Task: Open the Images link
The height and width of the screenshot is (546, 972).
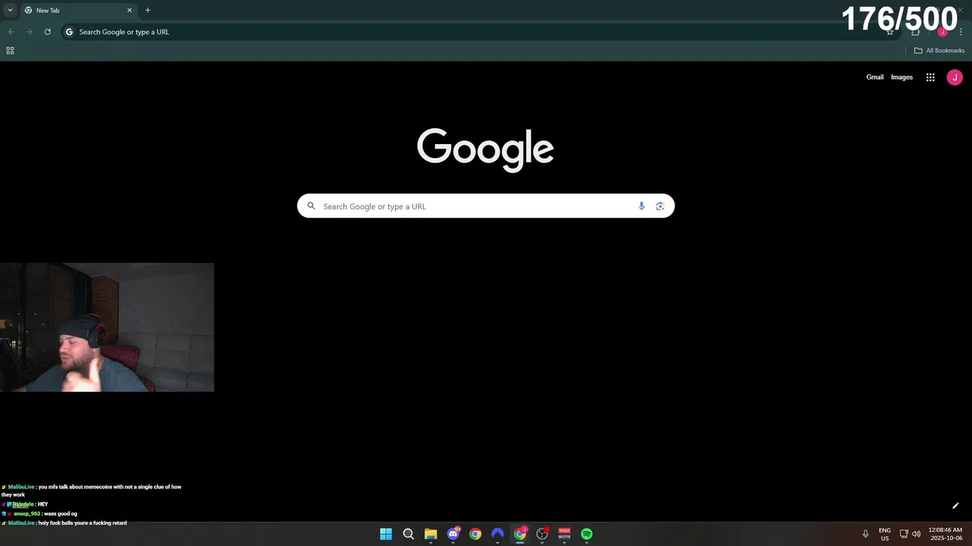Action: [901, 77]
